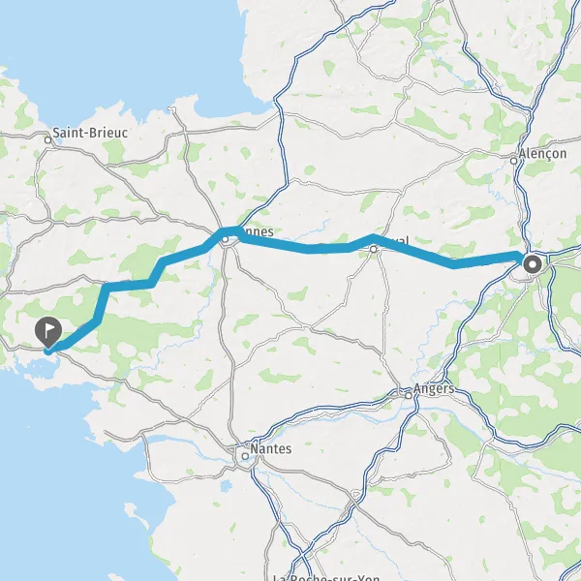Click the Nantes text label

point(271,448)
